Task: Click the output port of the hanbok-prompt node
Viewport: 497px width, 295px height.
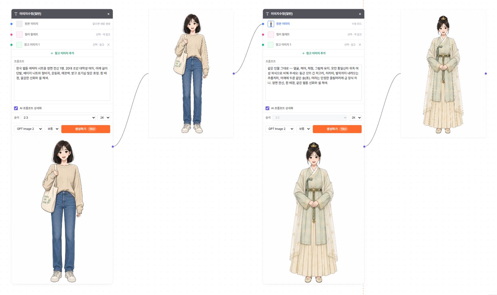Action: click(x=364, y=147)
